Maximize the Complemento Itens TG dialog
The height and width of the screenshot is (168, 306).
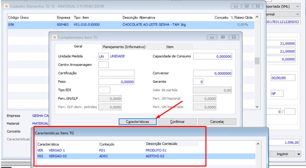(x=223, y=37)
